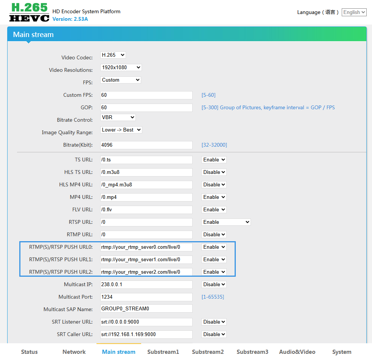Open the HLS TS URL enable dropdown
Screen dimensions: 372x358
point(214,172)
